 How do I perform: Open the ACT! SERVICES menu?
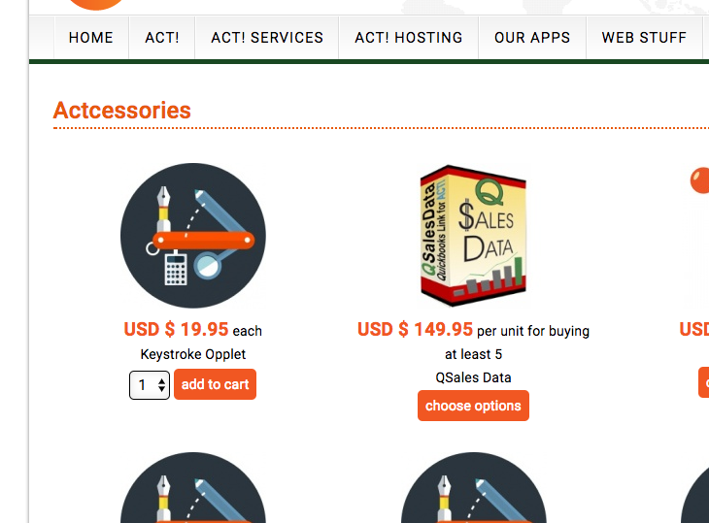coord(267,38)
